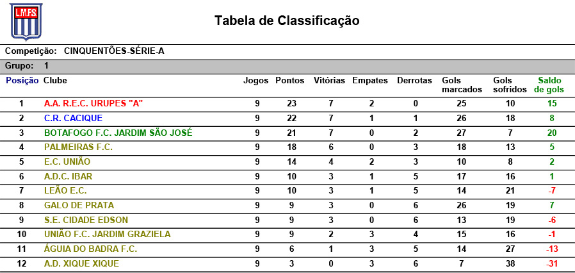Image resolution: width=575 pixels, height=273 pixels.
Task: Open GALO DE PRATA club entry
Action: pos(79,205)
